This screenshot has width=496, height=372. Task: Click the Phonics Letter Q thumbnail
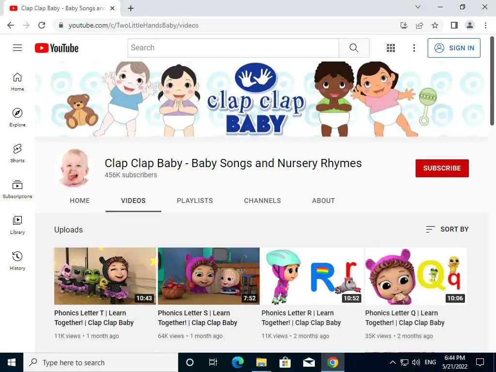[x=416, y=276]
